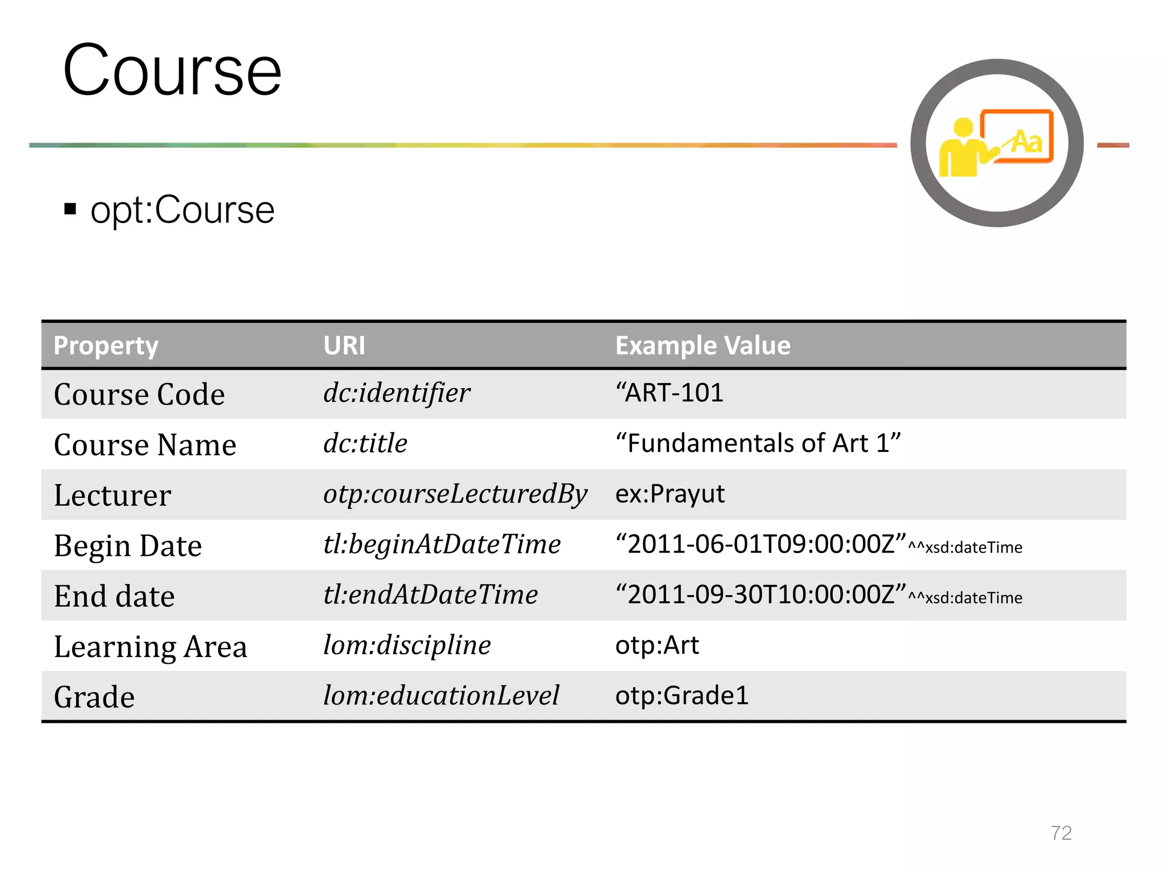Select the 'lom:educationLevel' URI cell
The image size is (1164, 873).
click(x=441, y=696)
